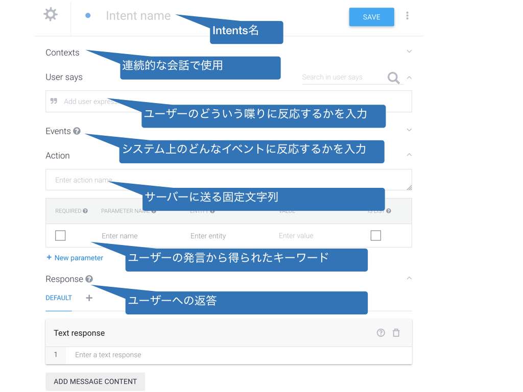
Task: Collapse the Action section chevron
Action: point(409,155)
